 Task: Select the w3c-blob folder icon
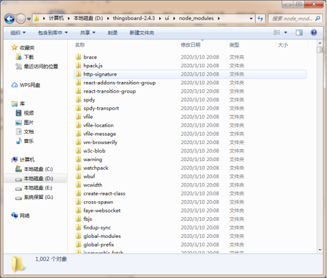(x=78, y=151)
